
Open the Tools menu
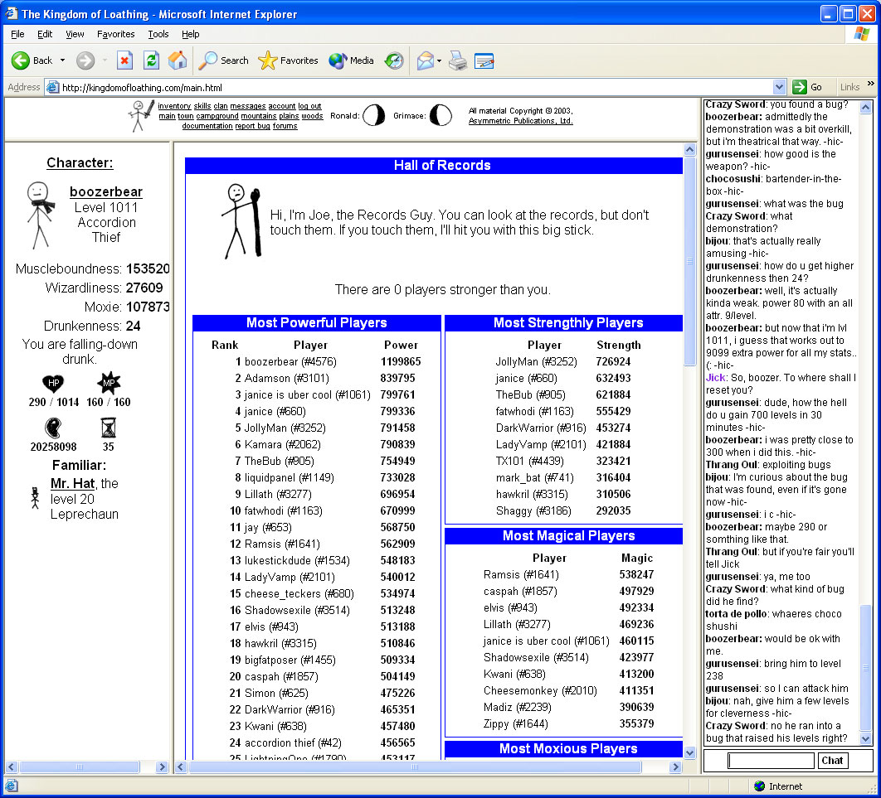[x=158, y=34]
